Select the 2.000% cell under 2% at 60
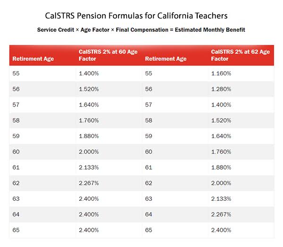Viewport: 283px width, 247px height. pos(89,152)
